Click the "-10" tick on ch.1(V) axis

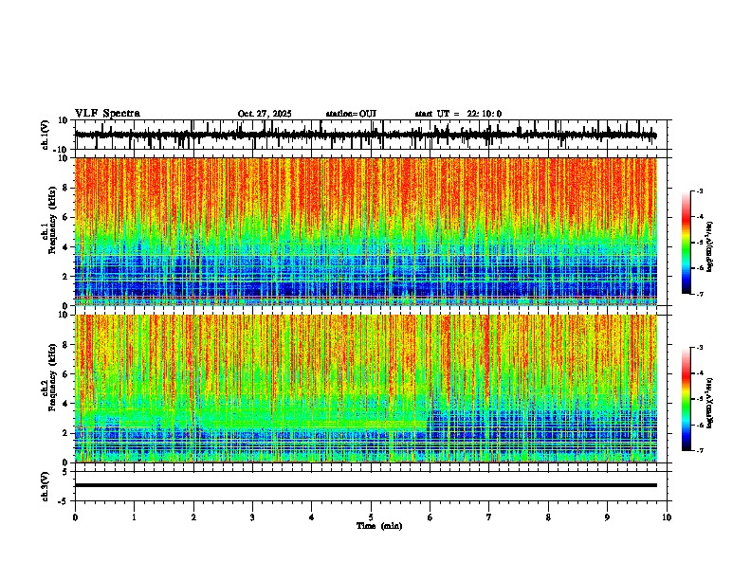point(61,150)
